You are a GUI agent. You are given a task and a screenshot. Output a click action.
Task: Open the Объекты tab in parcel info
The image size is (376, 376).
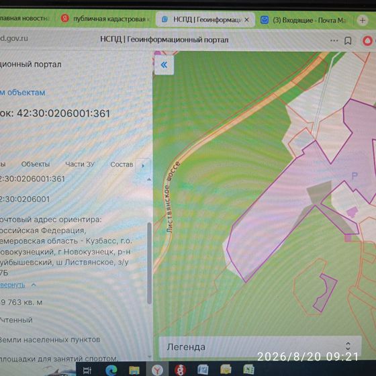click(36, 164)
